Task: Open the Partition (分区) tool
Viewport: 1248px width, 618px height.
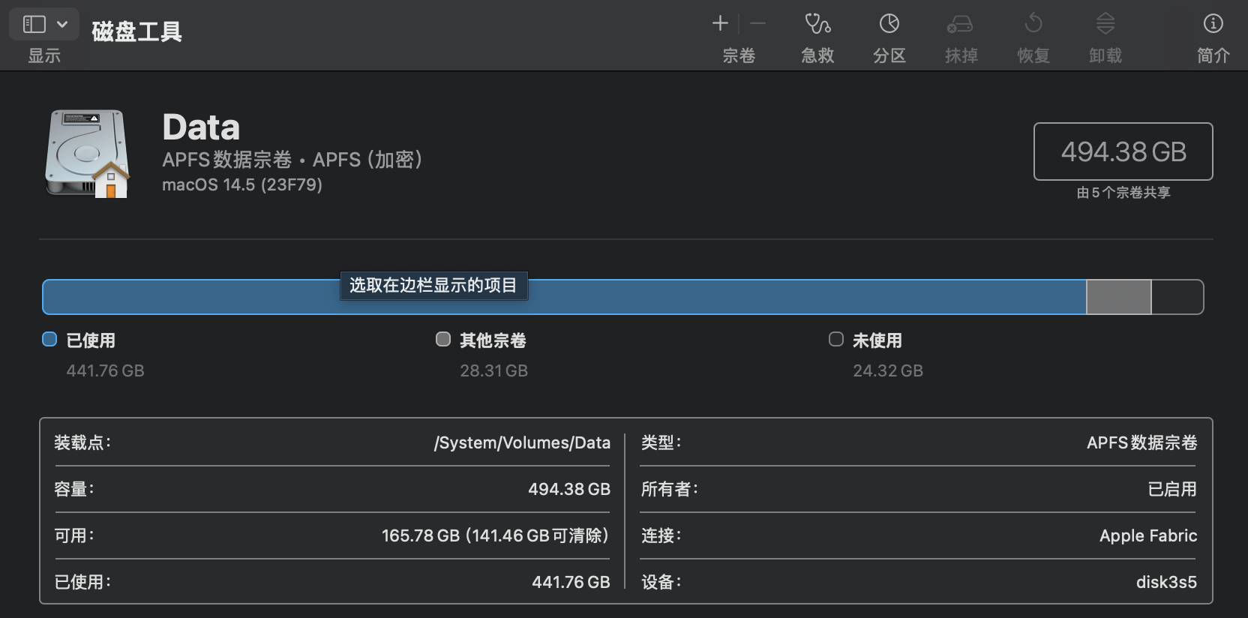Action: (x=889, y=23)
